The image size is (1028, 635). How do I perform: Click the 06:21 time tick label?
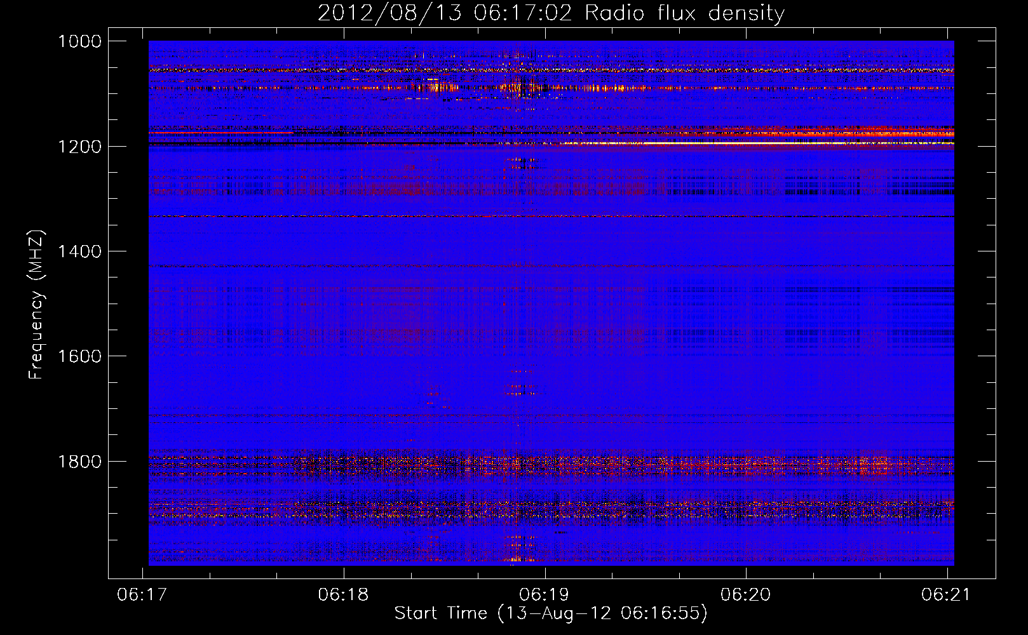[947, 594]
